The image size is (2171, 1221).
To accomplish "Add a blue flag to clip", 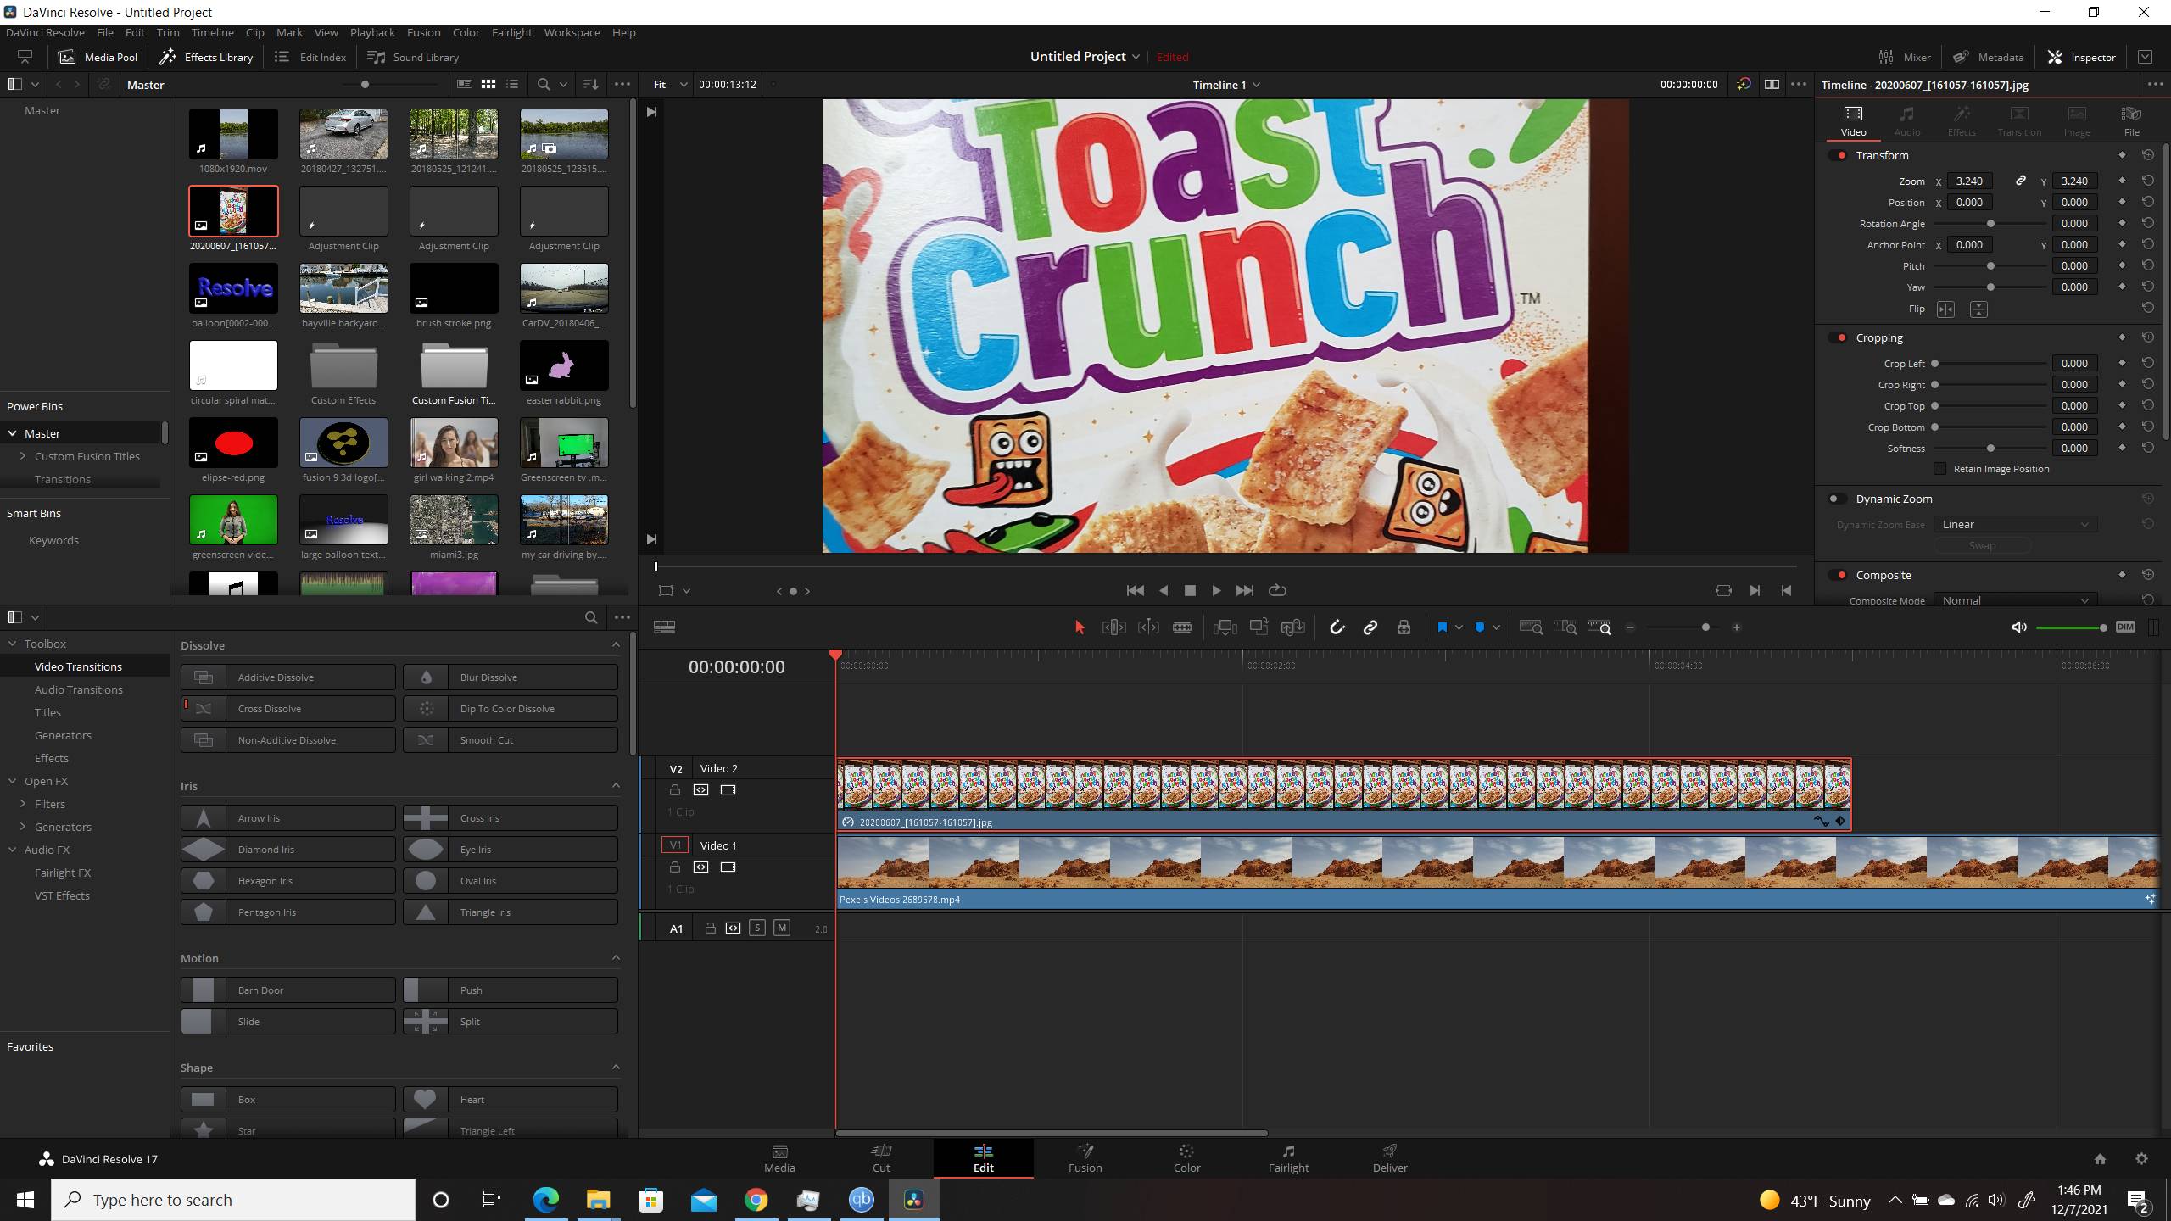I will [1442, 627].
